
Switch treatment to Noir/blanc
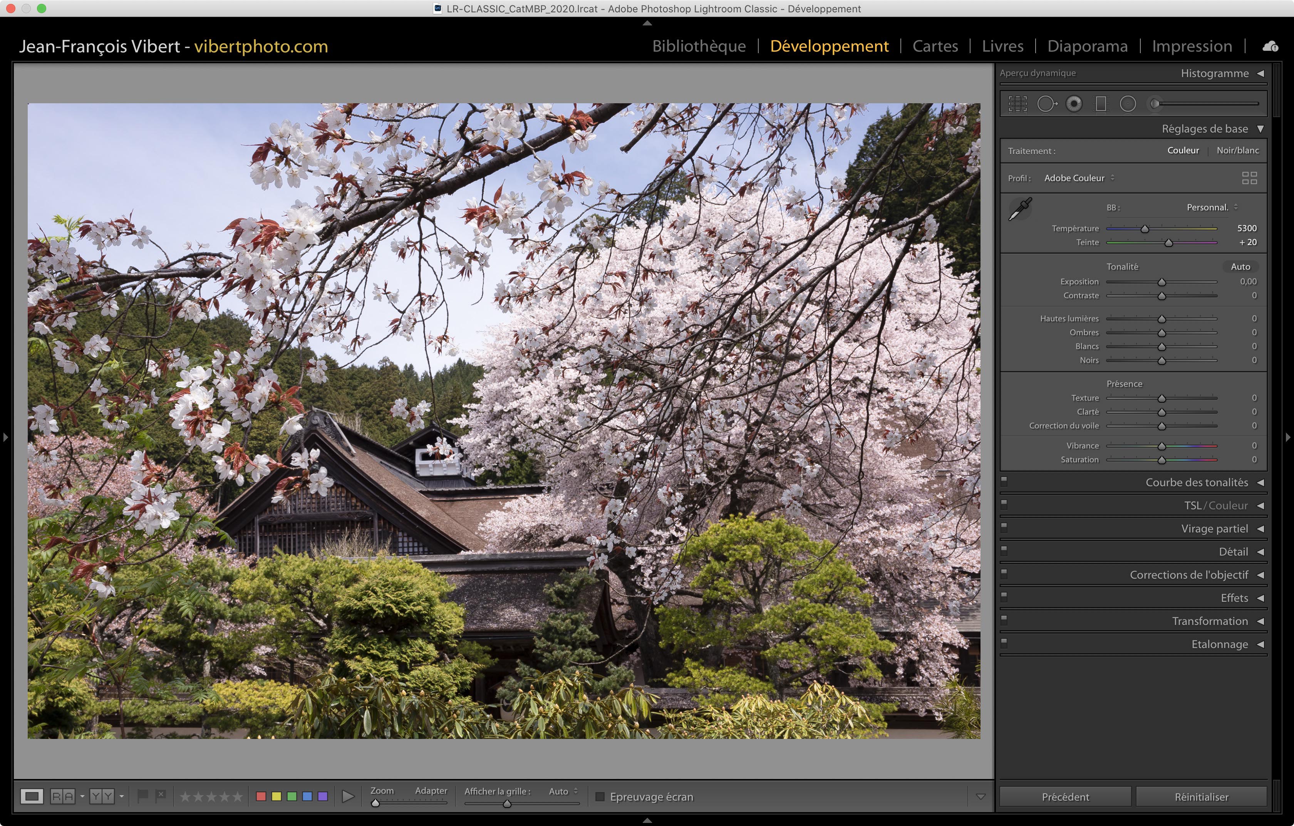pyautogui.click(x=1237, y=151)
